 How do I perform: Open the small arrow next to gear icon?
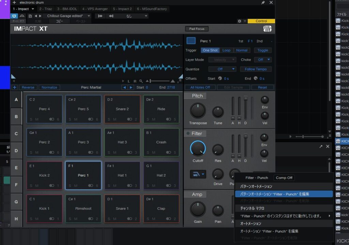pyautogui.click(x=245, y=21)
